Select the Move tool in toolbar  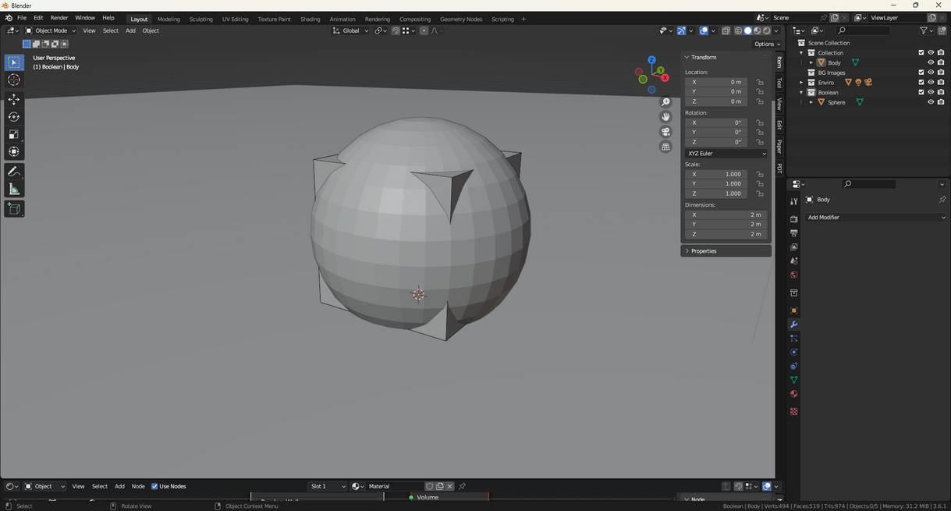coord(14,99)
